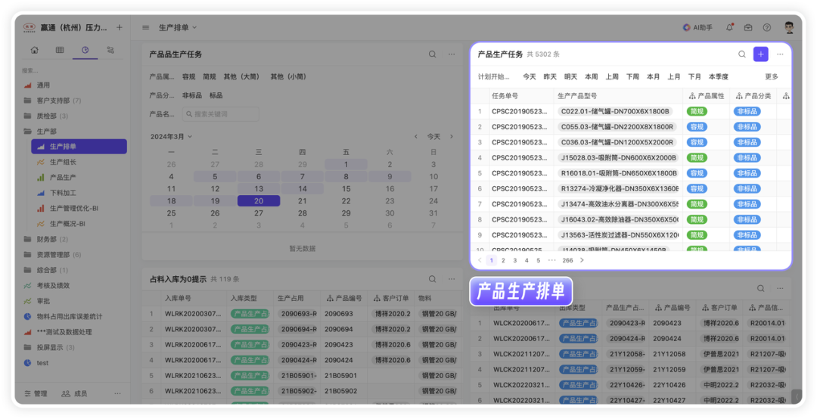Screen dimensions: 817x419
Task: Open the table grid icon tab in sidebar
Action: point(60,50)
